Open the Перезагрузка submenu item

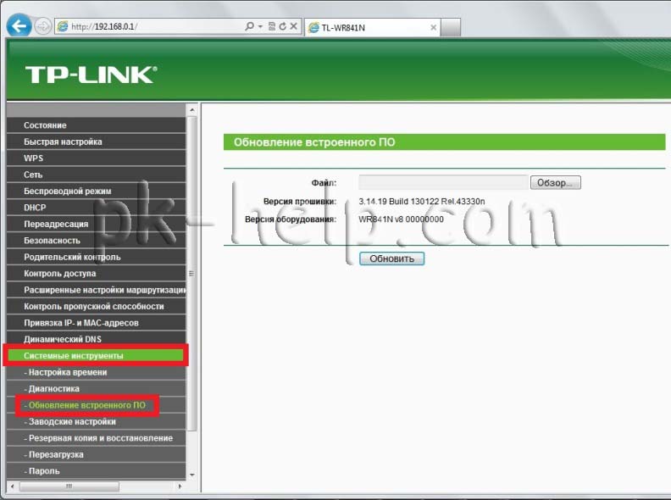pyautogui.click(x=97, y=454)
